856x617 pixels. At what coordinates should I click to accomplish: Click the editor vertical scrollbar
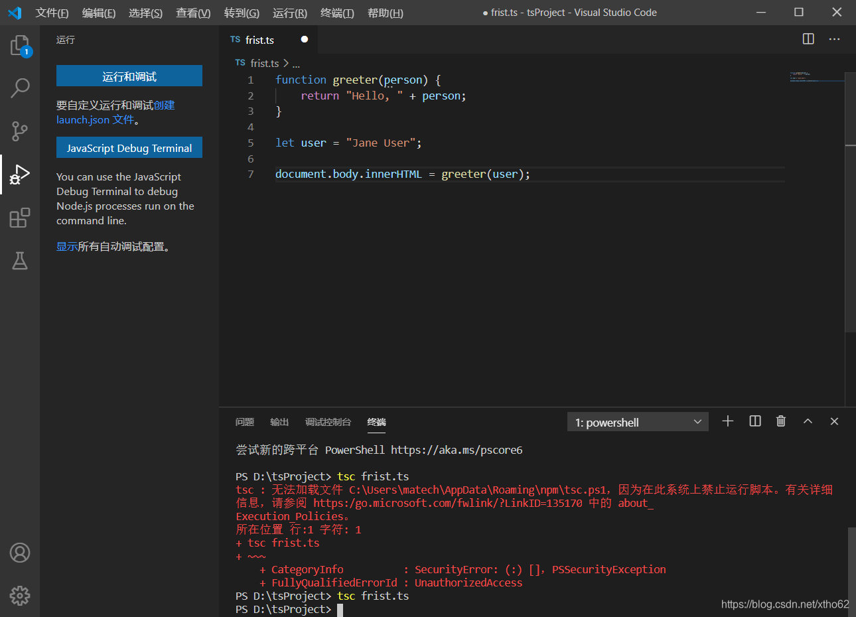pyautogui.click(x=850, y=202)
